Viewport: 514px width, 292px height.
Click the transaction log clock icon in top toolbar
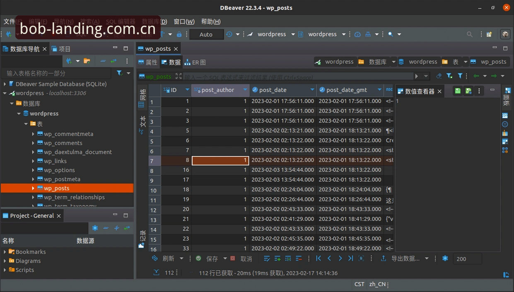click(229, 34)
